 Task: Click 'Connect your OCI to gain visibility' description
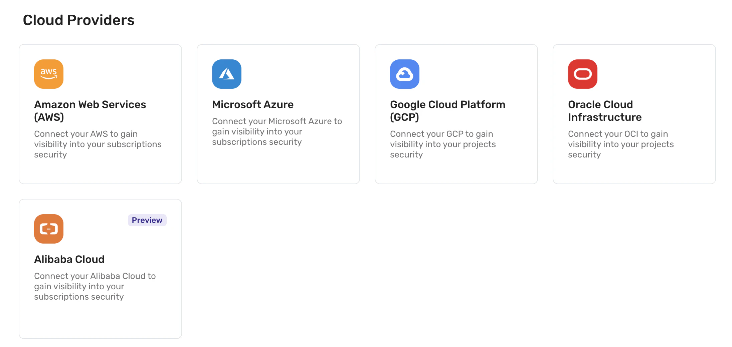click(x=621, y=144)
